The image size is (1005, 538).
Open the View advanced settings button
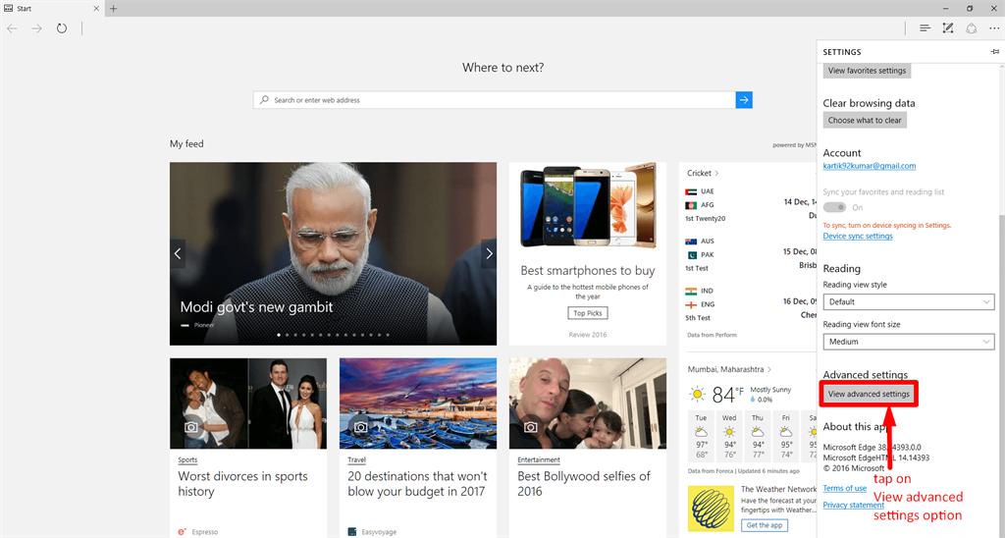point(869,394)
